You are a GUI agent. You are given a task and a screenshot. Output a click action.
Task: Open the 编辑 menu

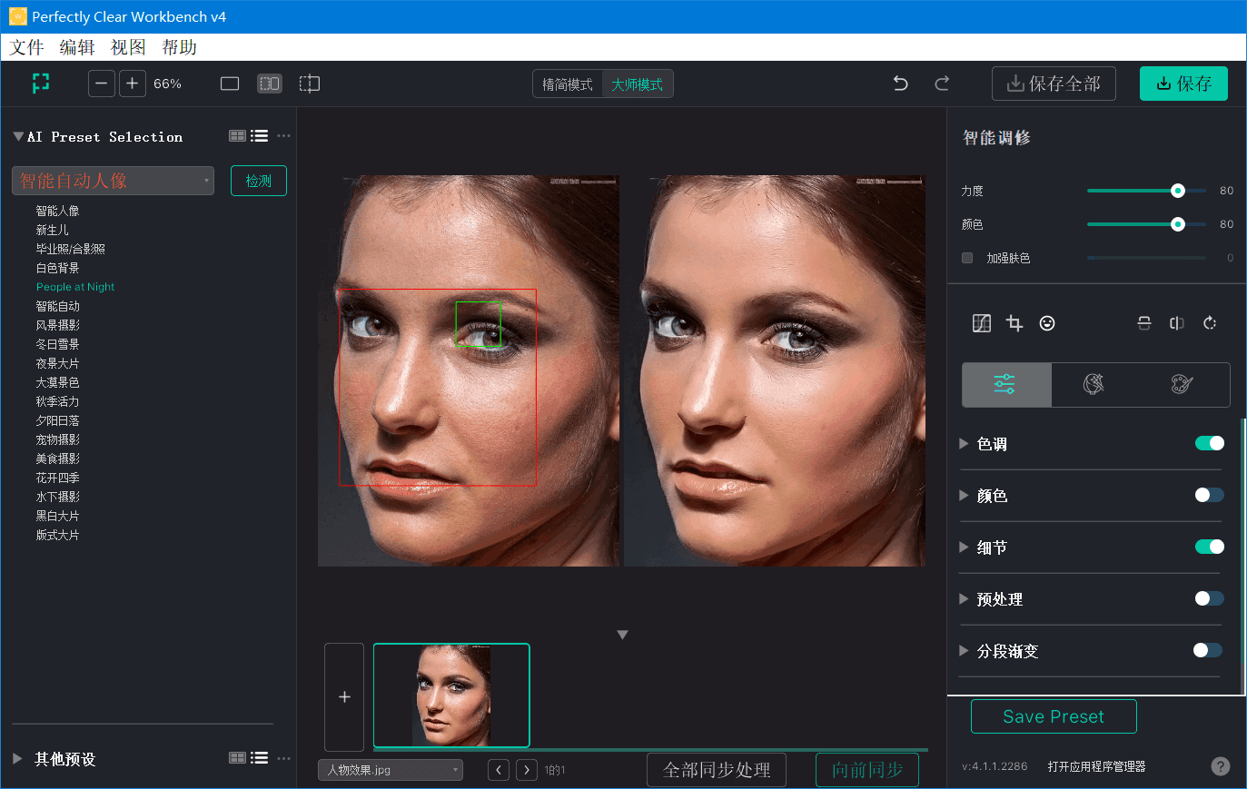77,46
